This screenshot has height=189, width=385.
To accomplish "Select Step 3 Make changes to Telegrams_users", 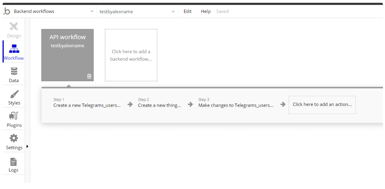I will (236, 103).
